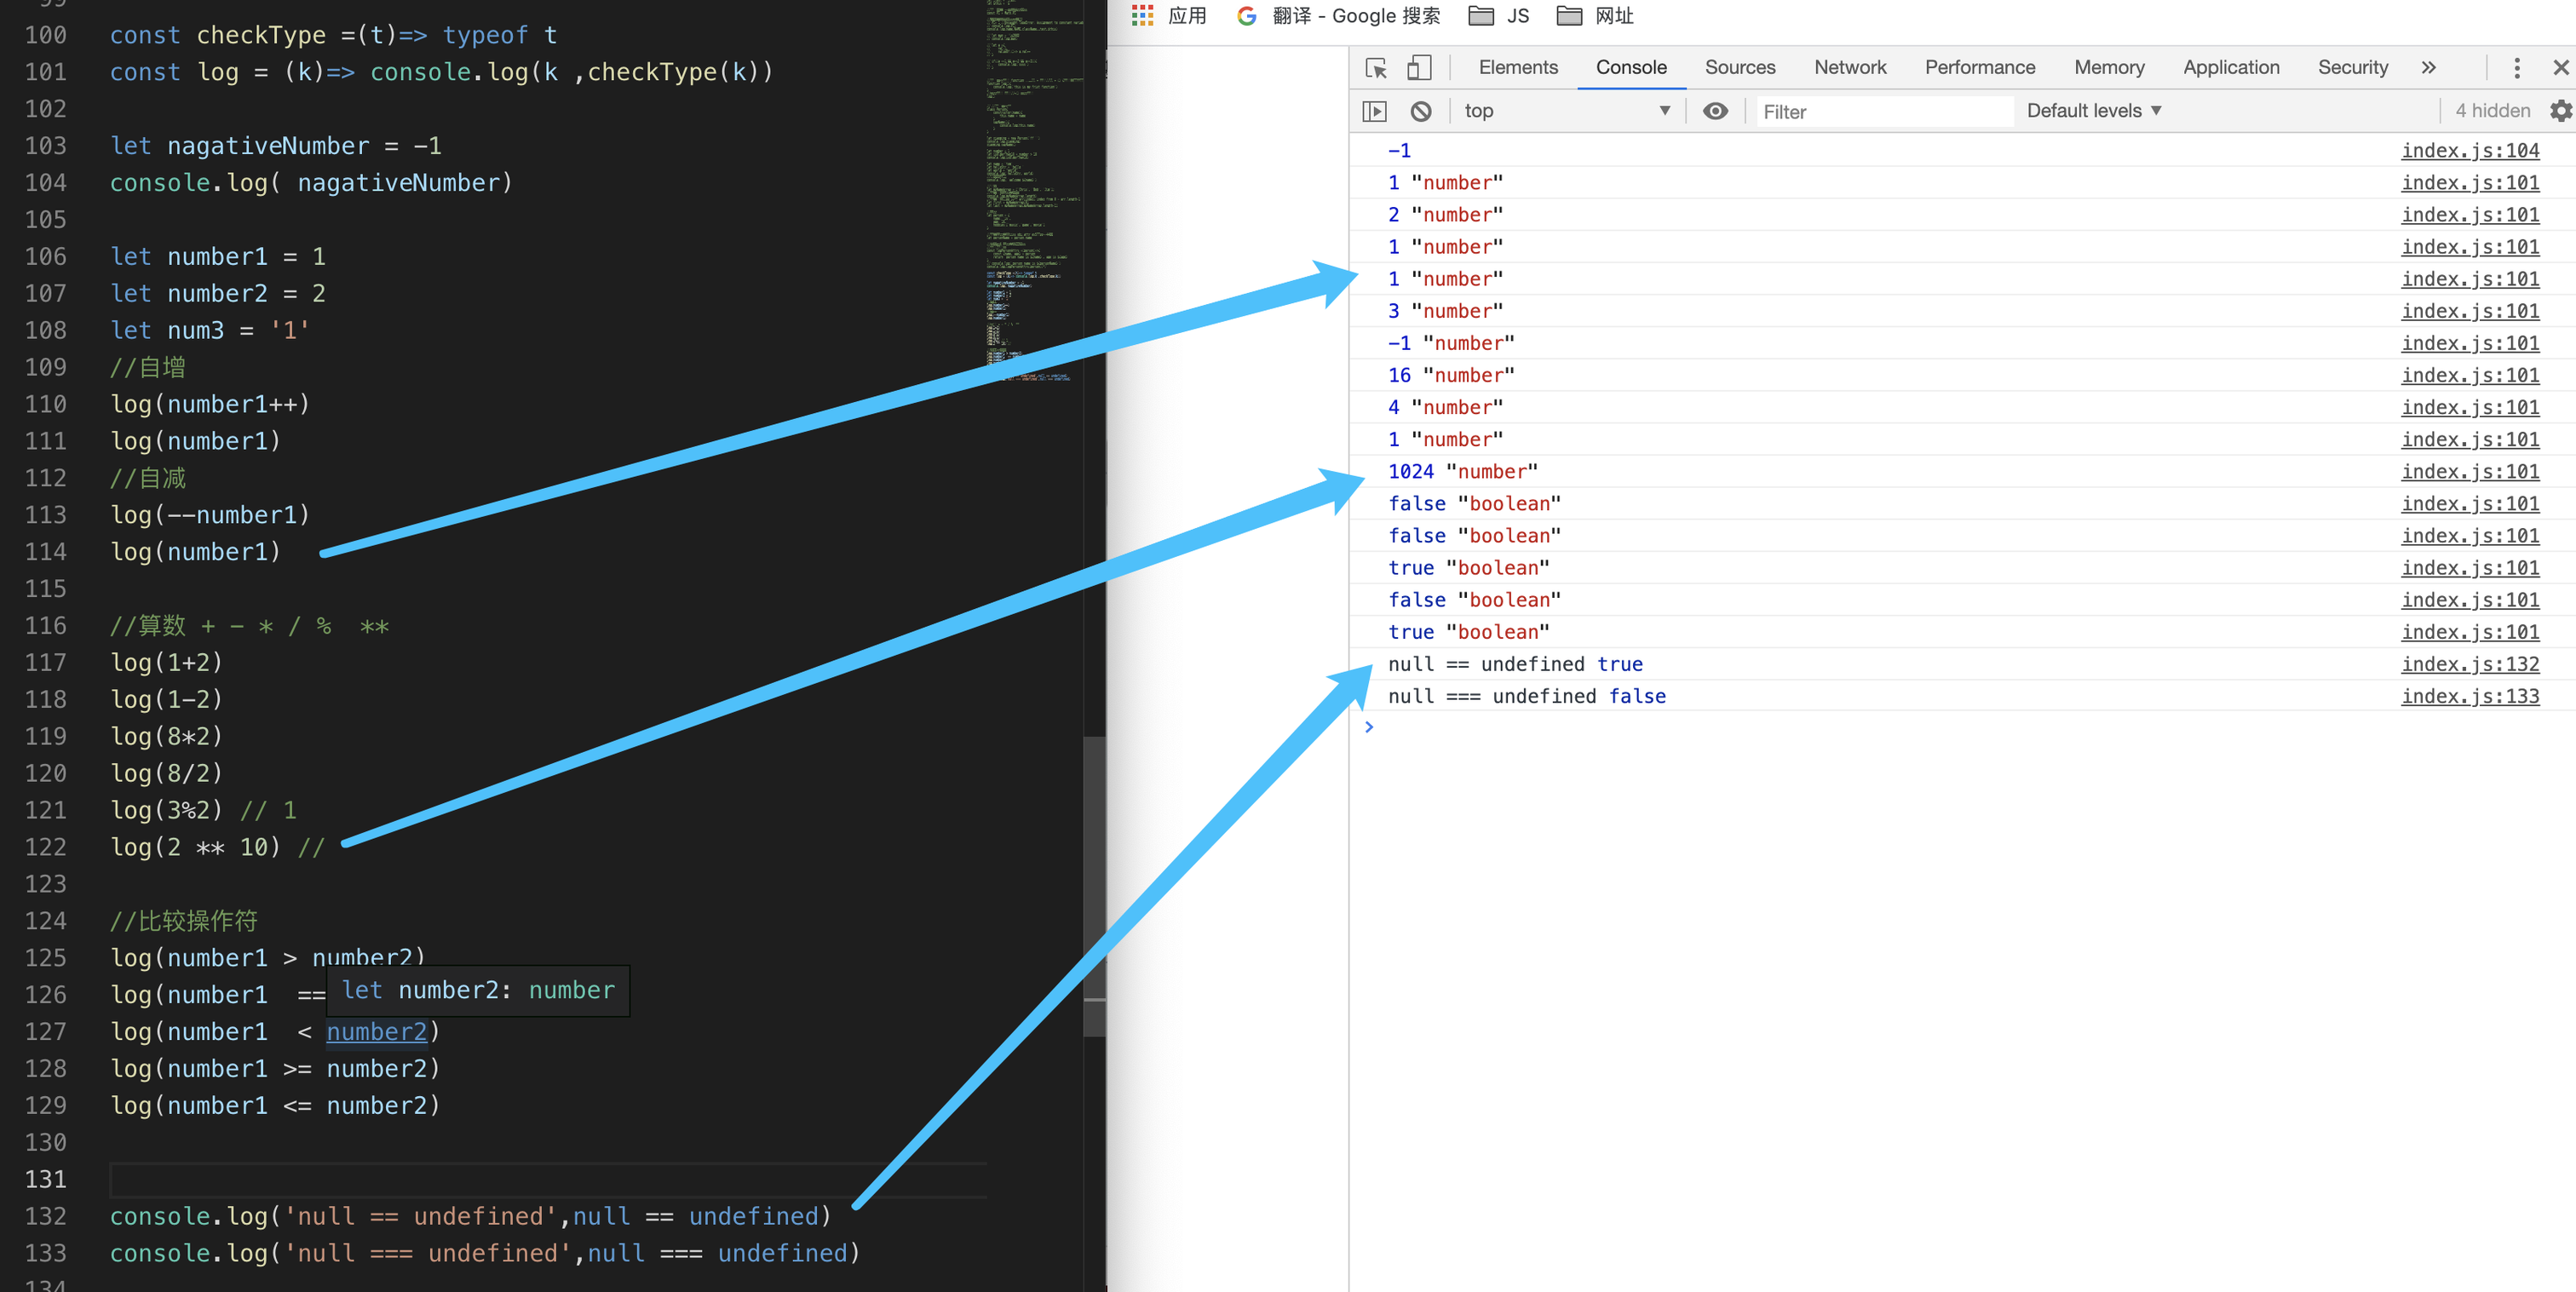Image resolution: width=2576 pixels, height=1292 pixels.
Task: Switch to the Sources tab
Action: pyautogui.click(x=1739, y=68)
